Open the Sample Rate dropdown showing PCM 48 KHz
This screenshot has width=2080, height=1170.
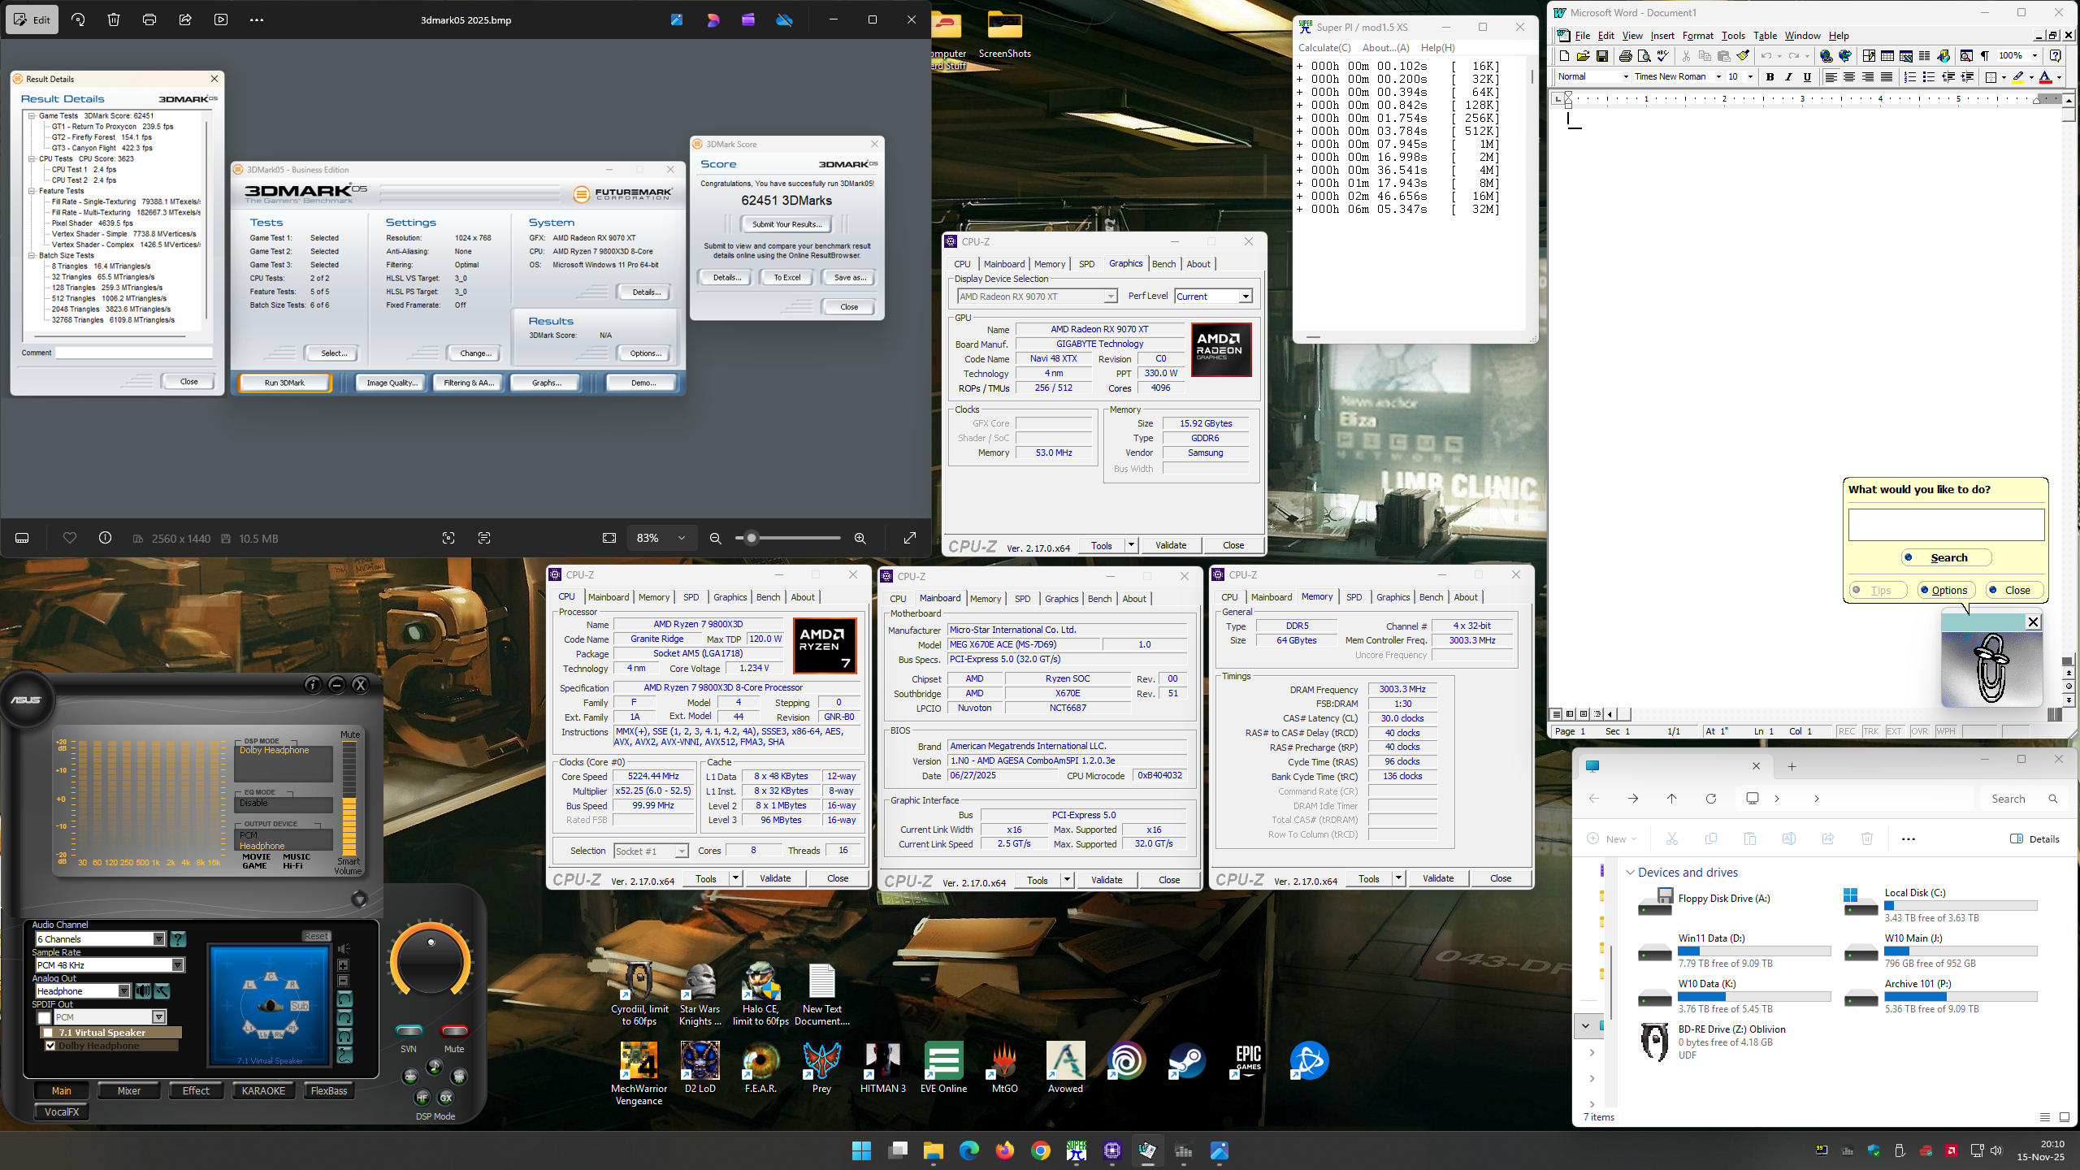[x=178, y=965]
